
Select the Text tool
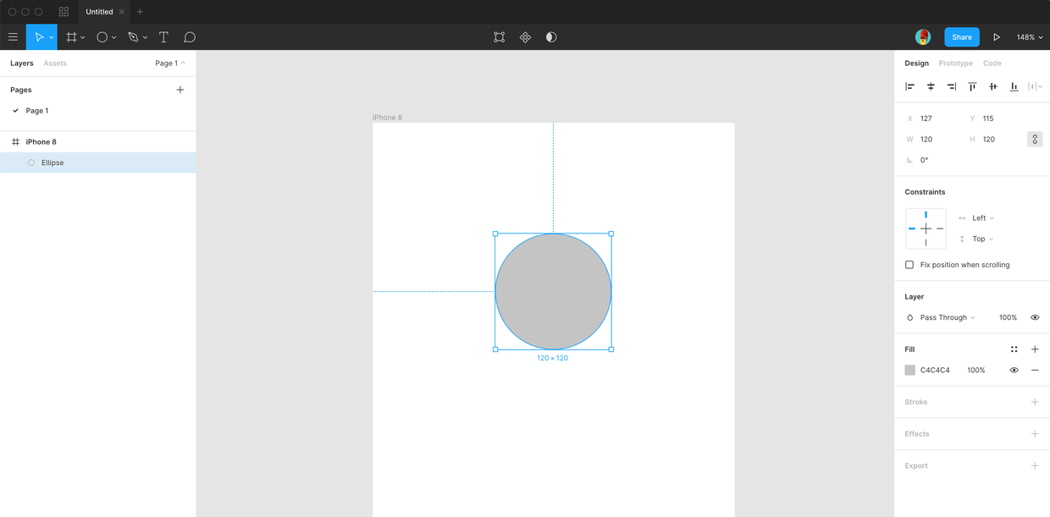click(163, 37)
